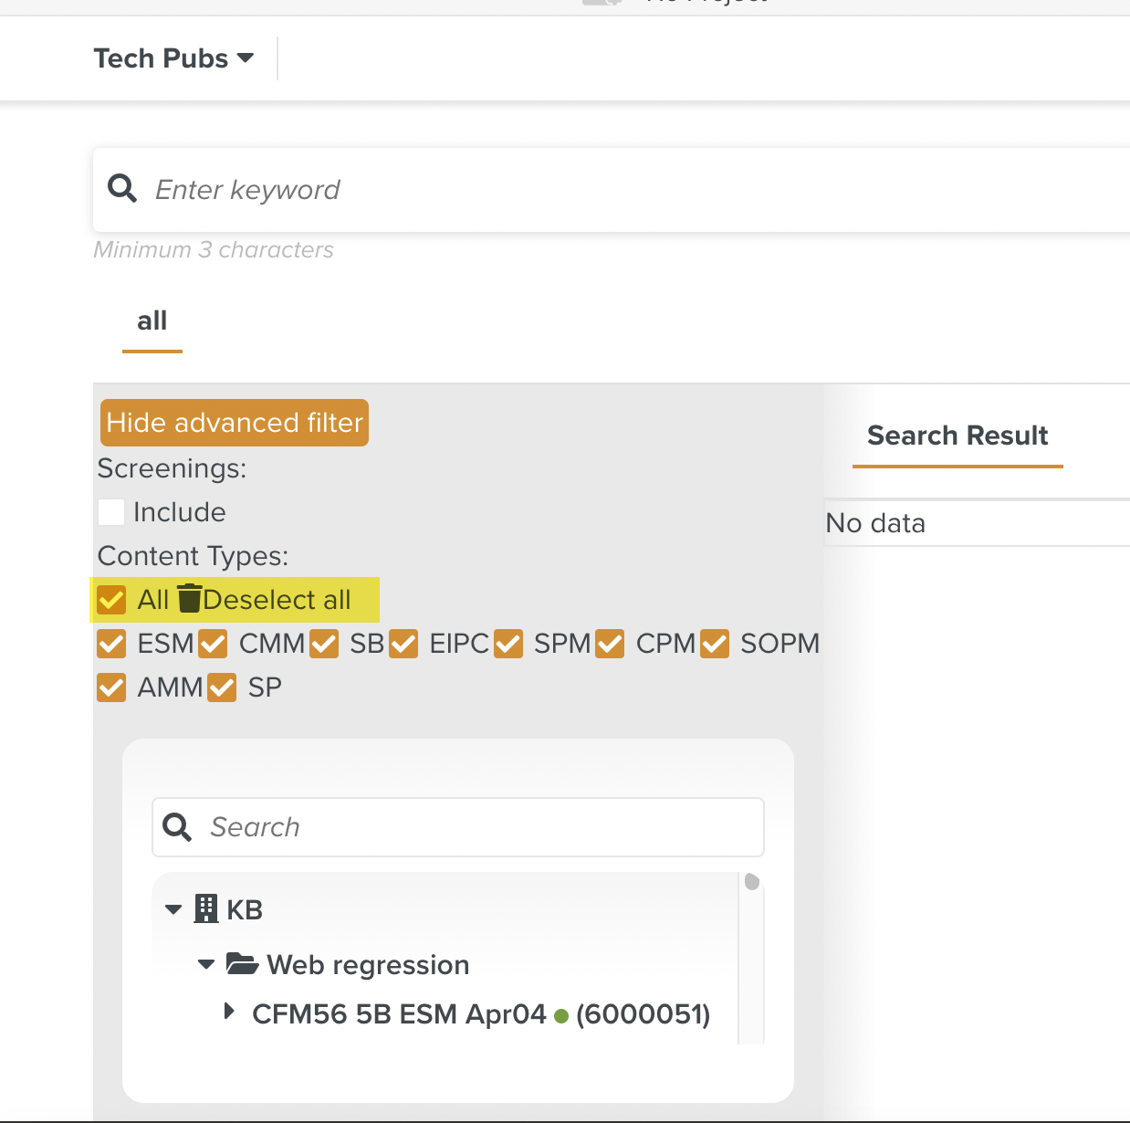Click the trash icon beside Deselect all
Image resolution: width=1130 pixels, height=1123 pixels.
pos(189,599)
